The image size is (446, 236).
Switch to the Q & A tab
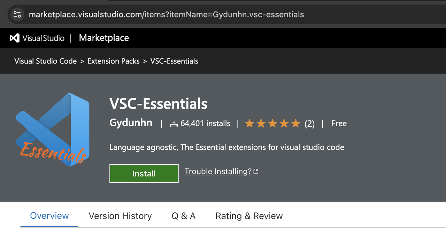(x=184, y=216)
